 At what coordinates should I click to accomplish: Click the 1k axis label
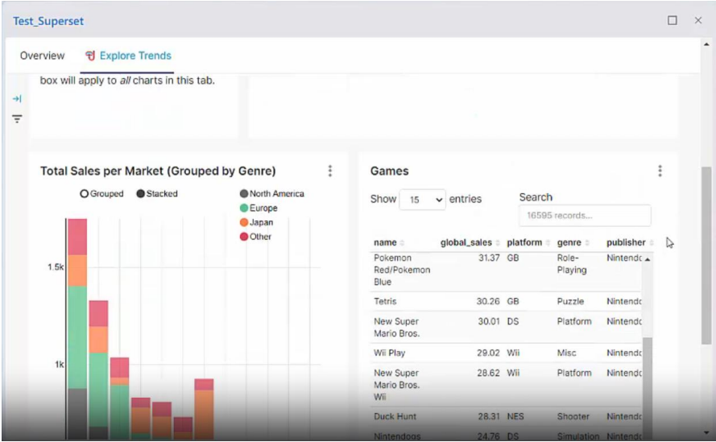coord(60,365)
